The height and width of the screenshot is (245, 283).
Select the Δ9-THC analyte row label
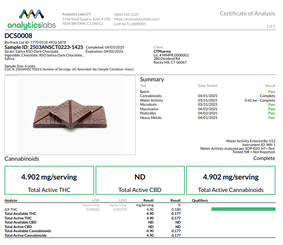point(11,209)
